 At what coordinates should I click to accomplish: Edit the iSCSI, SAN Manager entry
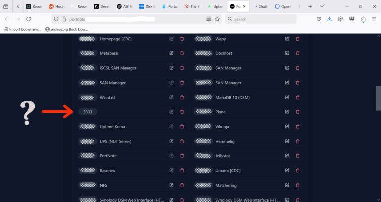tap(171, 68)
